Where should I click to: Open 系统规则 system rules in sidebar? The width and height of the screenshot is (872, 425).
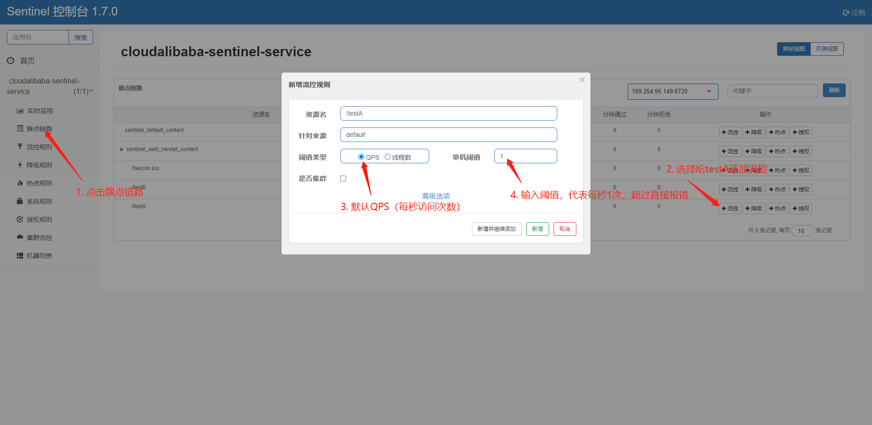[x=35, y=201]
